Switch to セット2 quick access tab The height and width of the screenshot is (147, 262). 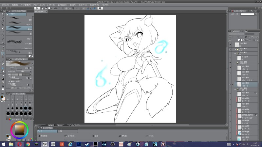click(67, 131)
